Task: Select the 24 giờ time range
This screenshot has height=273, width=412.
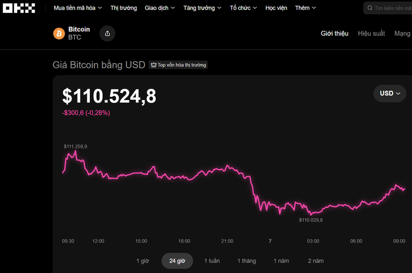Action: pyautogui.click(x=177, y=261)
